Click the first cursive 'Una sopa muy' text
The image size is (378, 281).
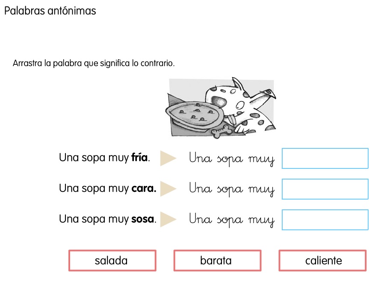(232, 159)
